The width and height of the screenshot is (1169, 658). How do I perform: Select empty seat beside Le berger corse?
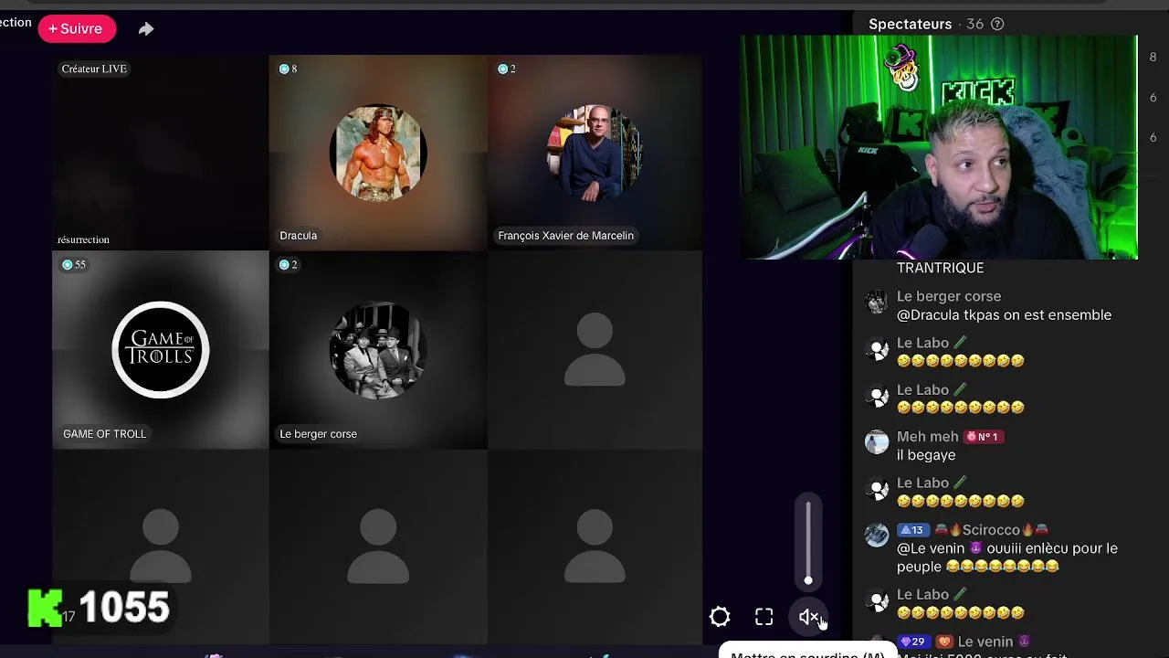point(595,349)
